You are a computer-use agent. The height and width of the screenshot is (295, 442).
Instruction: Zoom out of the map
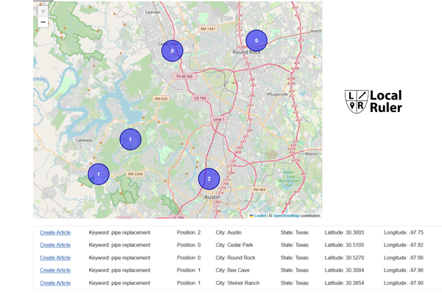[x=43, y=22]
